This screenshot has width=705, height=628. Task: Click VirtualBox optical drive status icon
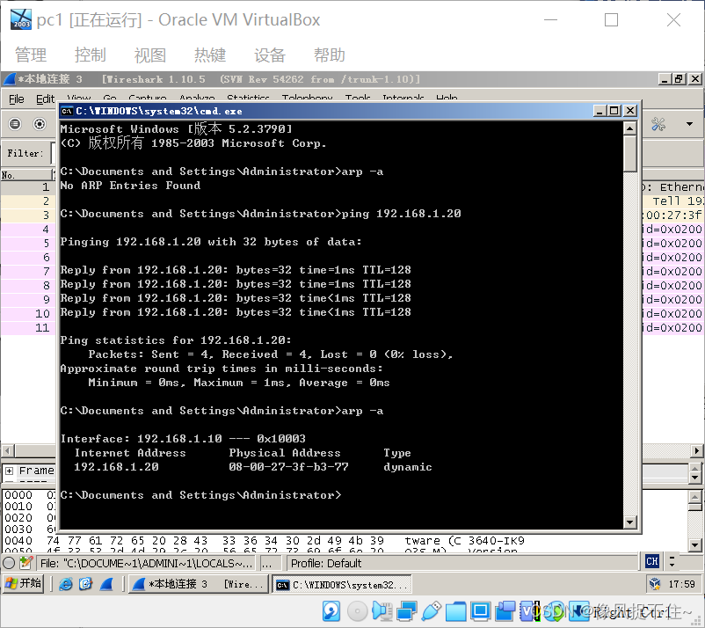[358, 611]
